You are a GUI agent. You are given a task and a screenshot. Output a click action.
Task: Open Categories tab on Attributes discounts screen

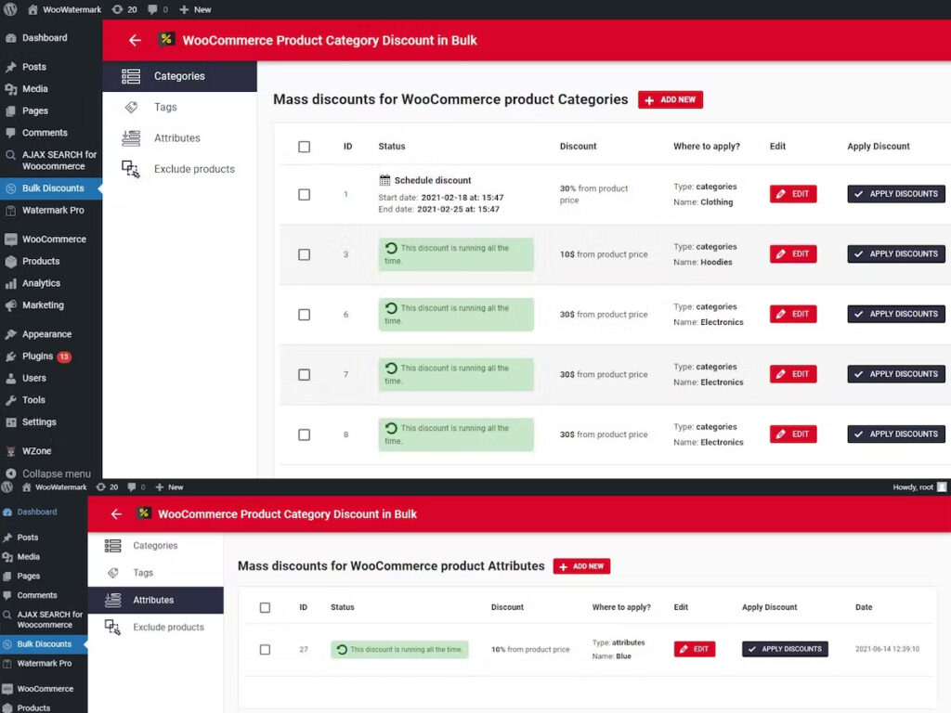pos(156,546)
